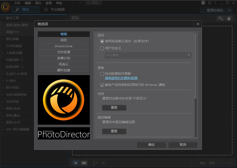This screenshot has height=168, width=237.
Task: Switch to single view layout icon
Action: (76, 163)
